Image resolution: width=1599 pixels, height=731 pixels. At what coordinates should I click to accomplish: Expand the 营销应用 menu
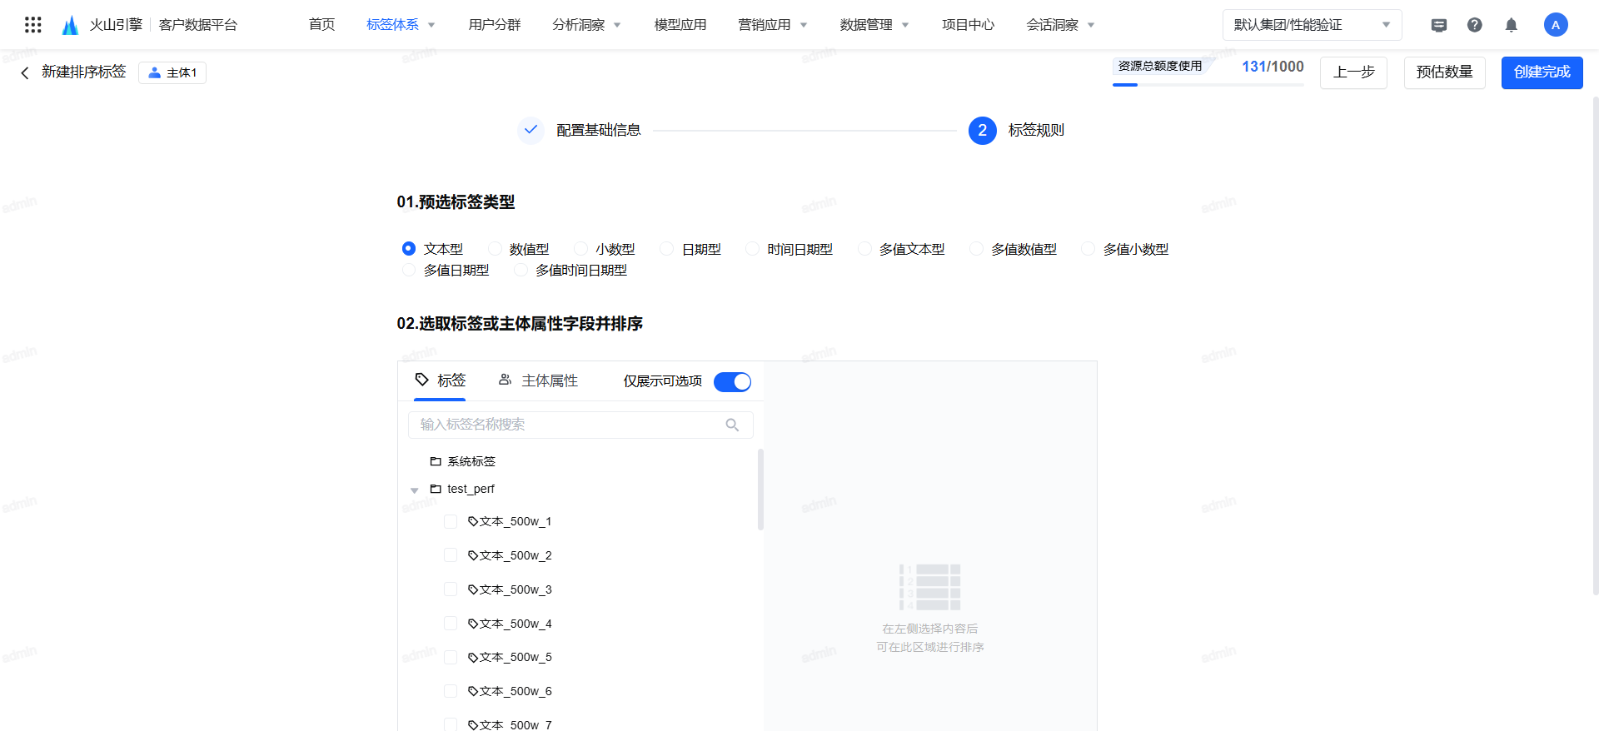point(772,25)
